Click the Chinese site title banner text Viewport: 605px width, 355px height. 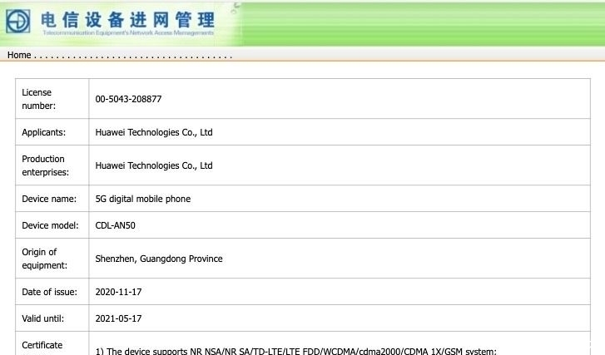pyautogui.click(x=127, y=20)
